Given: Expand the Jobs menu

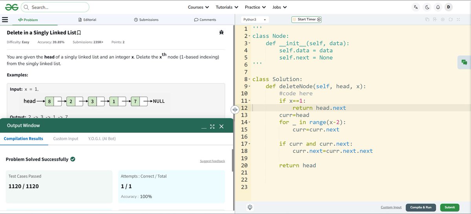Looking at the screenshot, I should click(x=279, y=7).
